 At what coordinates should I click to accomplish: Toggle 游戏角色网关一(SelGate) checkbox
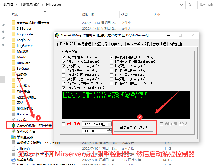[x=64, y=83]
